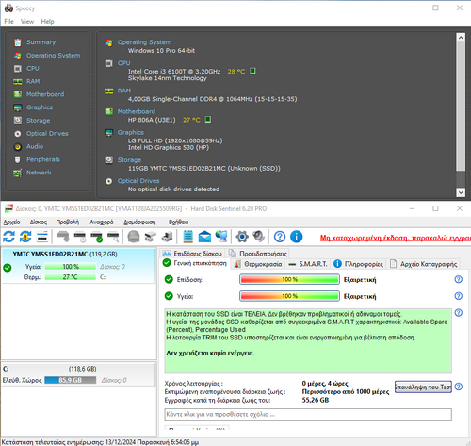This screenshot has height=446, width=471.
Task: Click the Operating System heading link
Action: 144,42
